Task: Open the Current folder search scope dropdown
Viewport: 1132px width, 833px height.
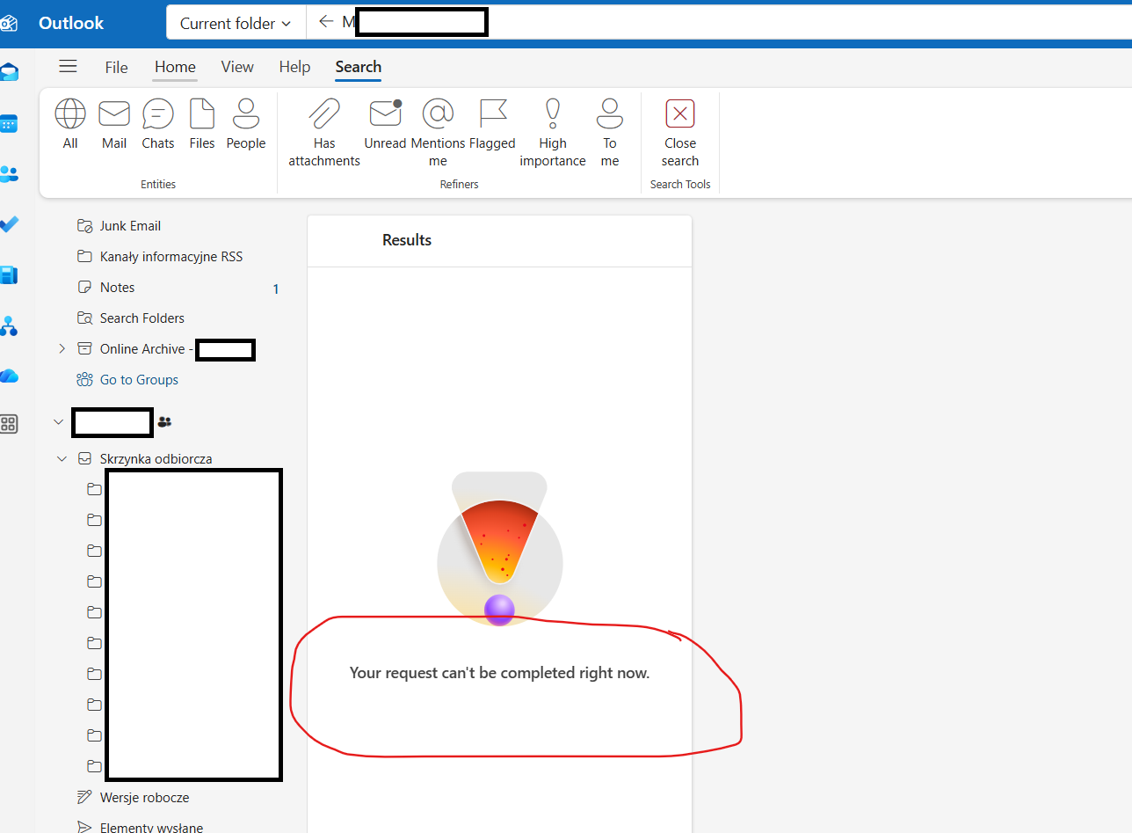Action: point(236,24)
